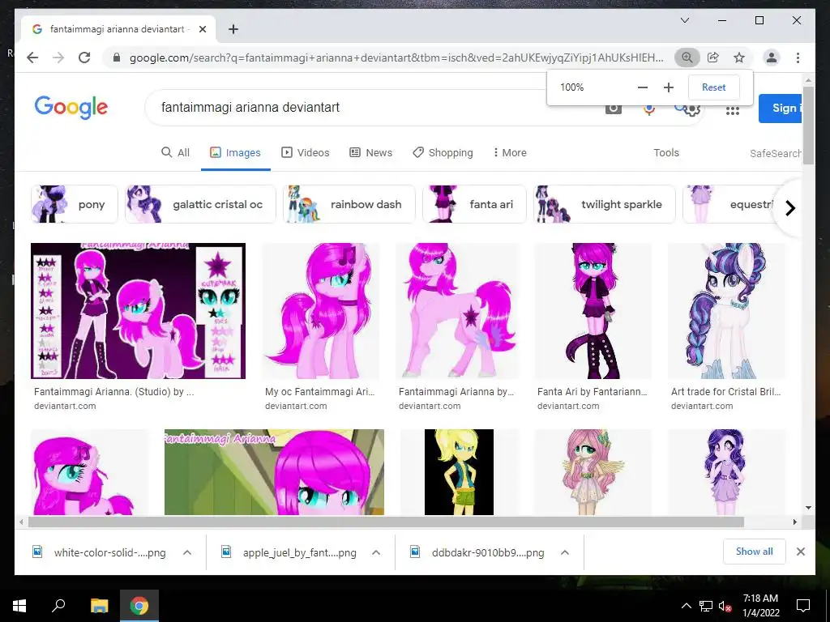
Task: Filter by fanta ari chip
Action: [474, 204]
